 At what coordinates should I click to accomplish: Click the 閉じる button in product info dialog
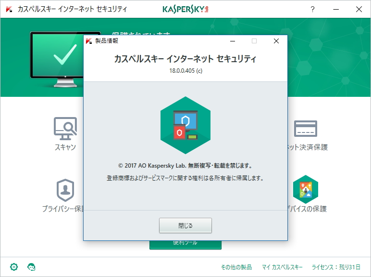(185, 225)
